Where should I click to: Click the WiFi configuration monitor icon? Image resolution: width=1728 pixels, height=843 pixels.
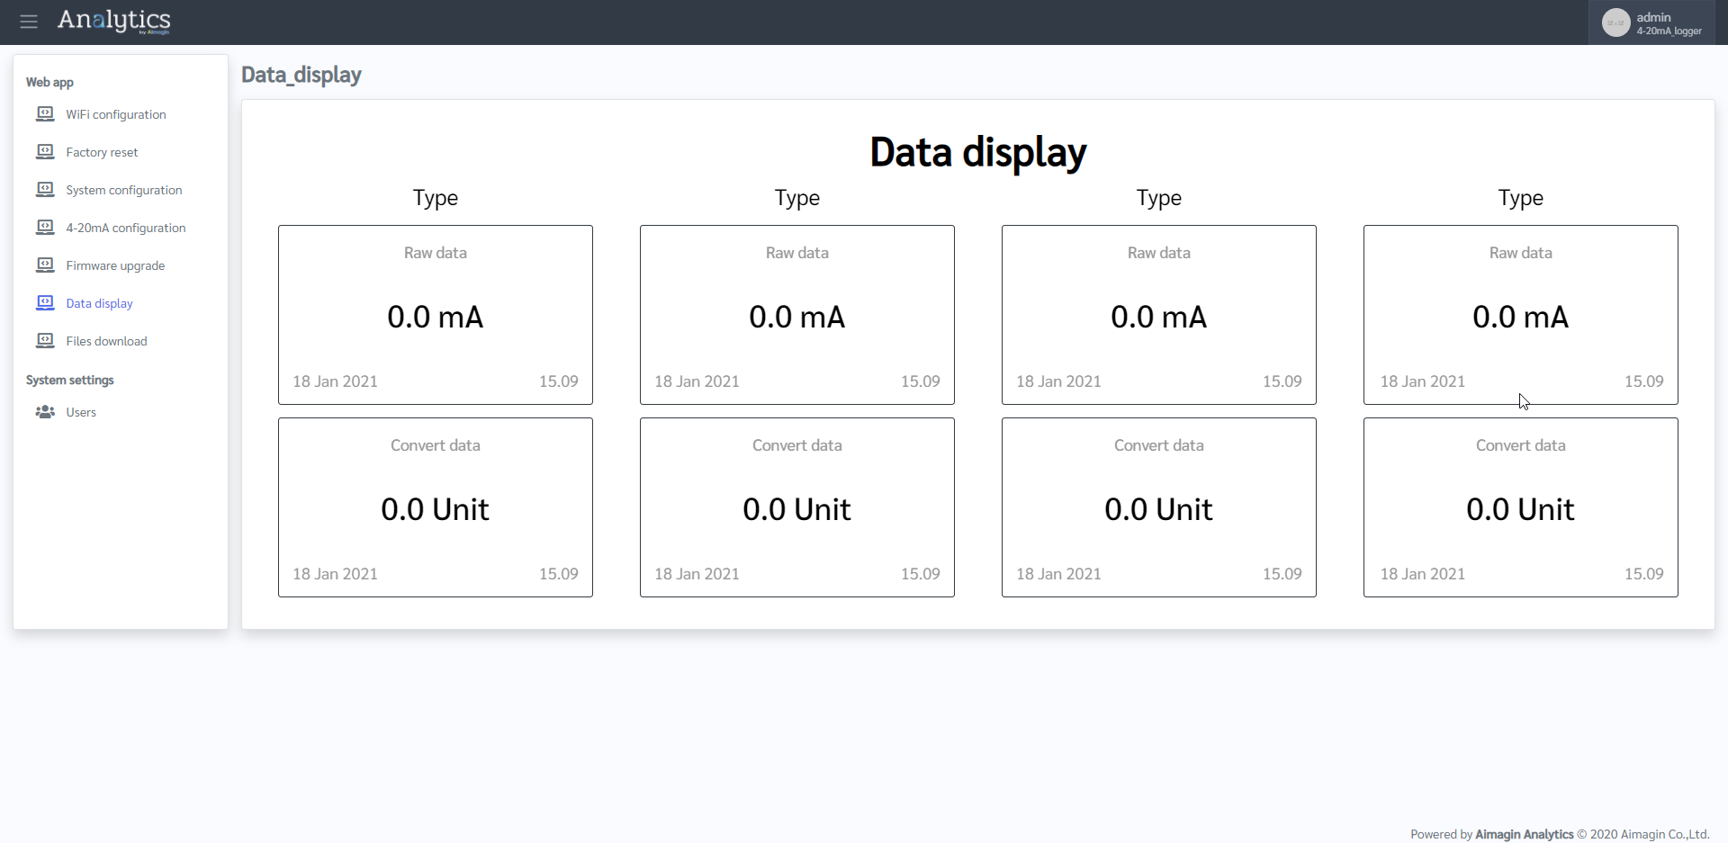[45, 114]
